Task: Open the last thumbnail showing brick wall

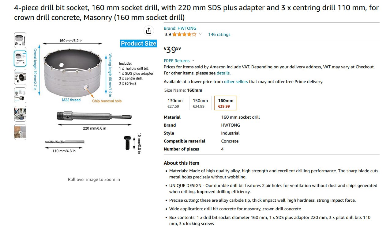Action: coord(20,132)
